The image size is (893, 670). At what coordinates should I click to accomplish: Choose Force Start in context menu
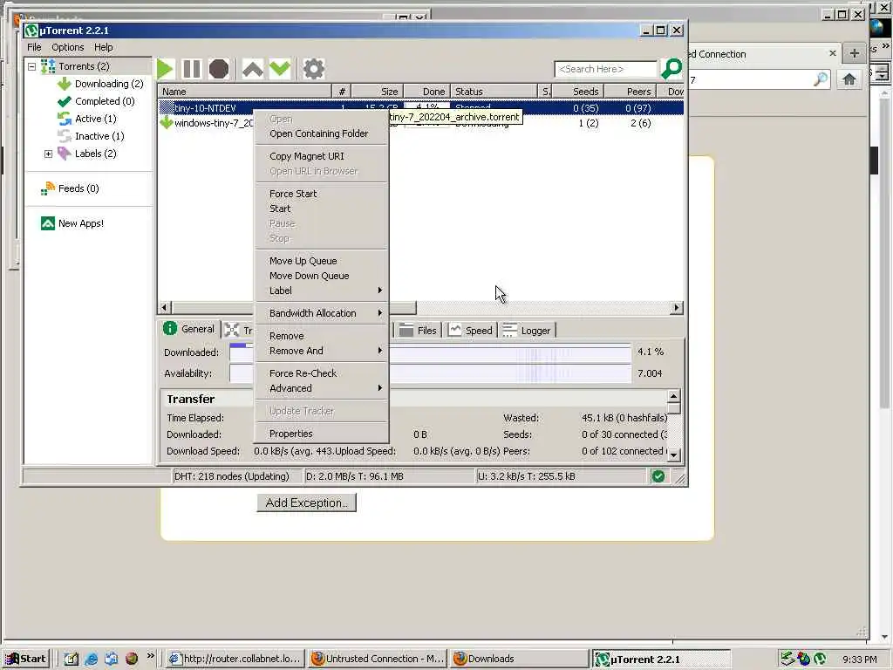tap(322, 194)
